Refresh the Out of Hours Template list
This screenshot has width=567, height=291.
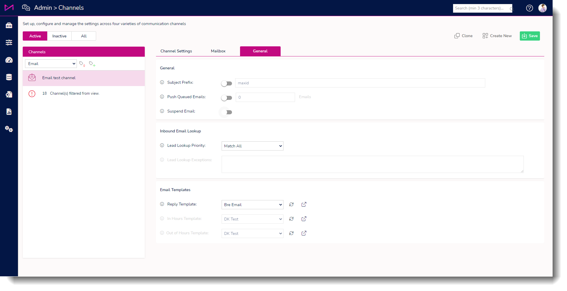tap(291, 233)
